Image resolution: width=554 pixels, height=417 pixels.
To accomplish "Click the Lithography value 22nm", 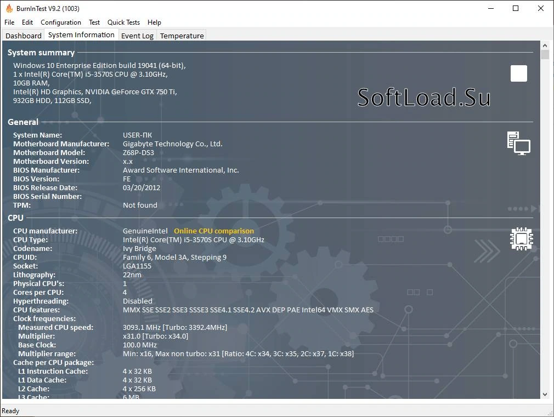I will tap(132, 275).
